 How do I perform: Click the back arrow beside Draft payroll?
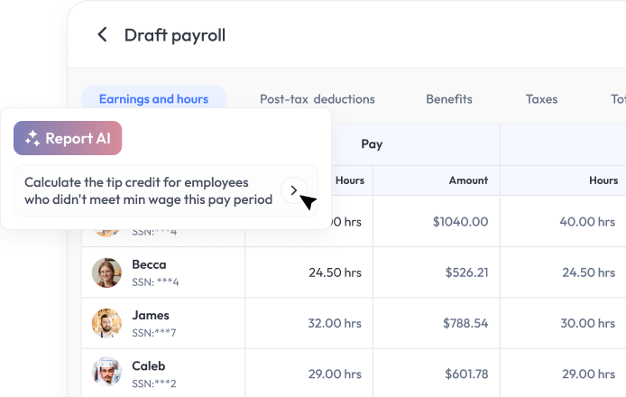pos(102,35)
